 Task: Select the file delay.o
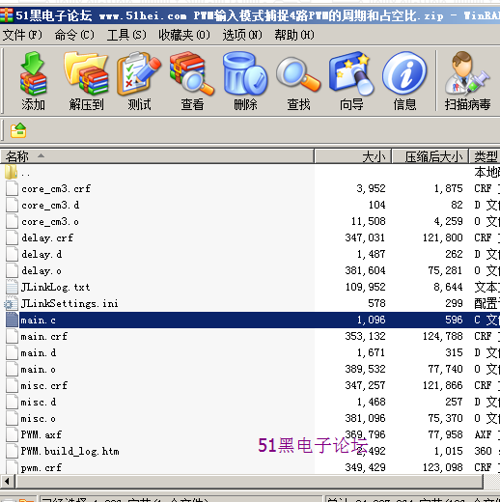pos(42,270)
